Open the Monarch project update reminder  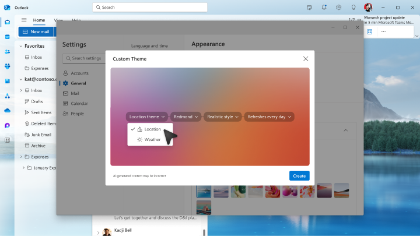[x=389, y=20]
